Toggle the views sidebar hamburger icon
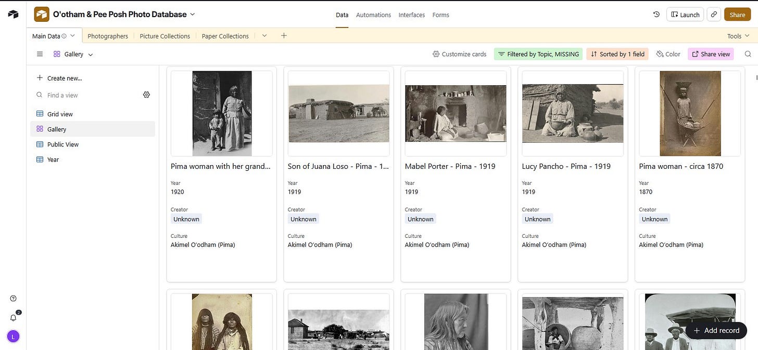This screenshot has width=758, height=350. click(40, 54)
